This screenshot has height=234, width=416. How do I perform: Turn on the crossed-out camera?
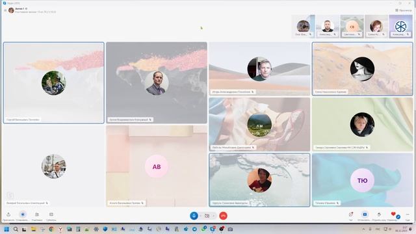pyautogui.click(x=207, y=216)
